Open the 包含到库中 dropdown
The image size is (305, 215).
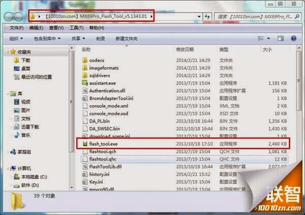click(x=47, y=39)
